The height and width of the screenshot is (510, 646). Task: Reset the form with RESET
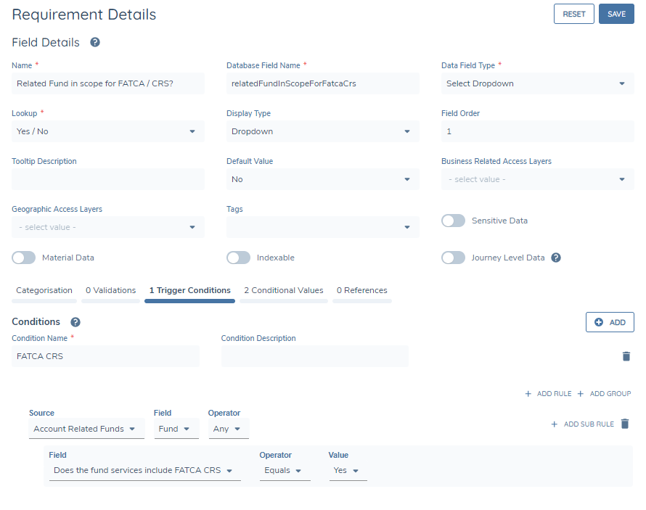(573, 14)
